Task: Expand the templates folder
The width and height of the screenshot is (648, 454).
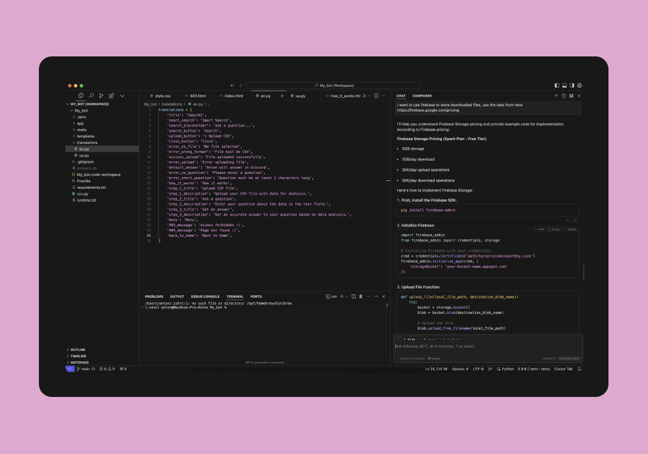Action: (85, 136)
